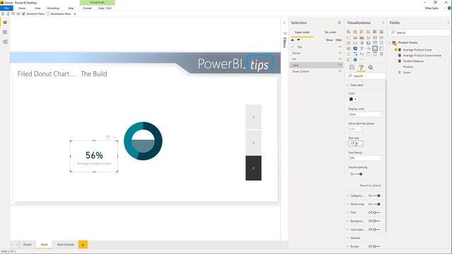Viewport: 452px width, 254px height.
Task: Open the Font family dropdown
Action: click(x=365, y=158)
